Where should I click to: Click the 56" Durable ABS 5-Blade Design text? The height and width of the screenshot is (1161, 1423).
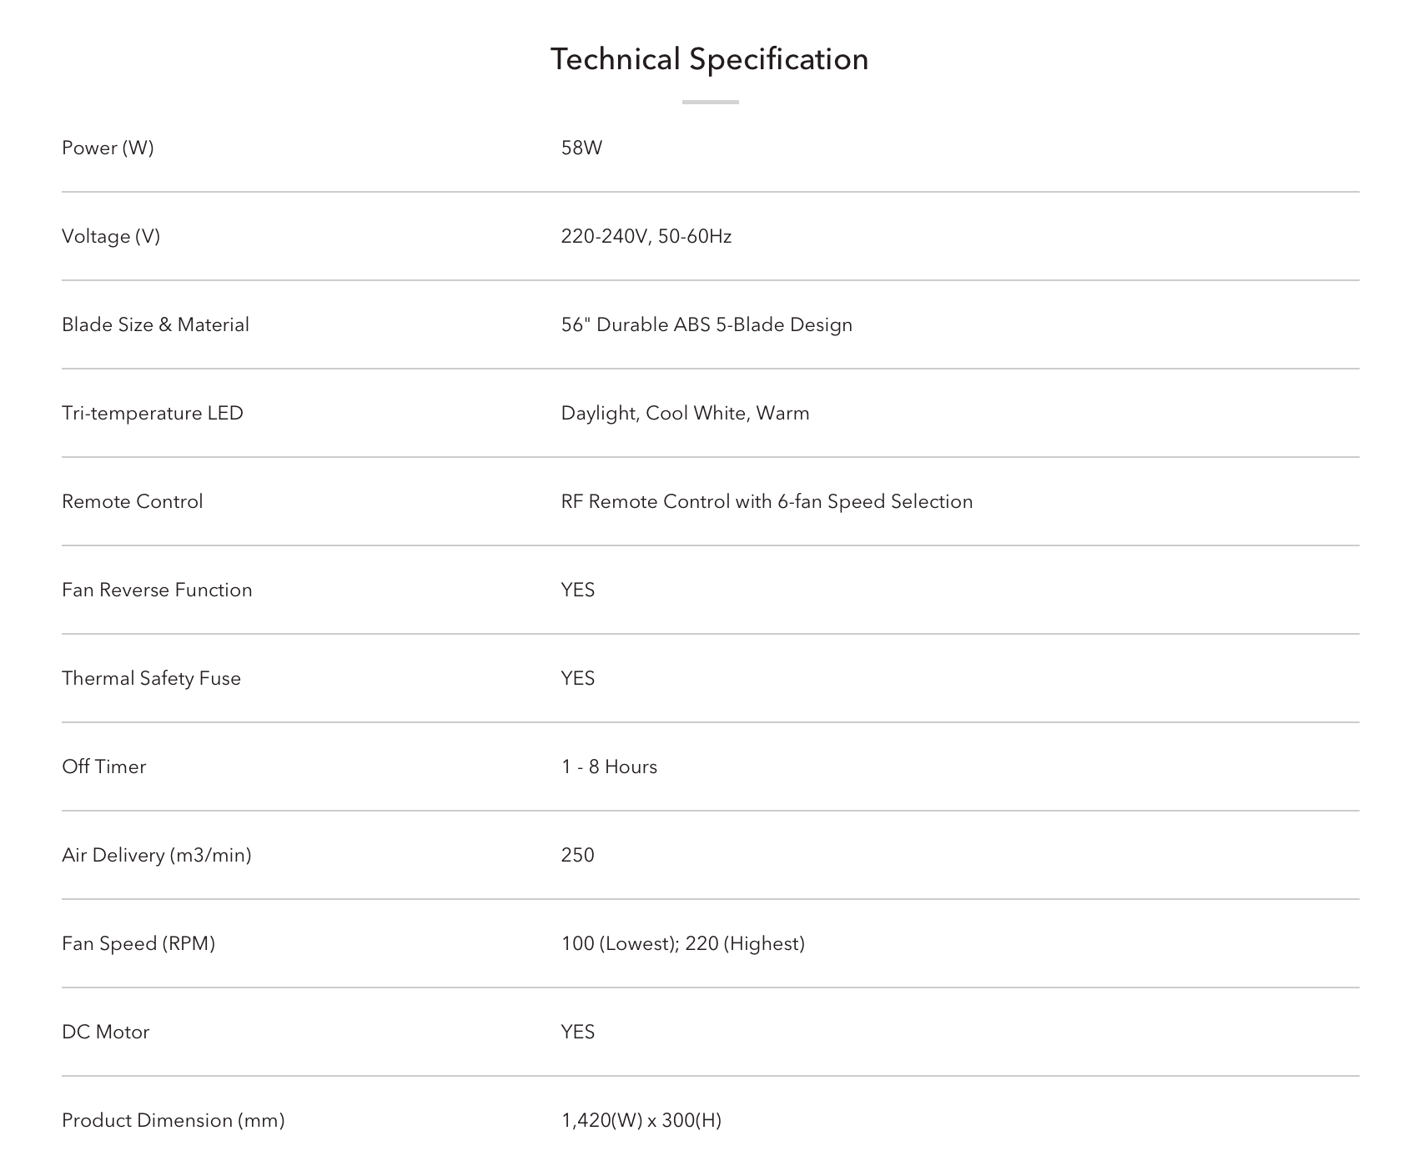tap(706, 325)
